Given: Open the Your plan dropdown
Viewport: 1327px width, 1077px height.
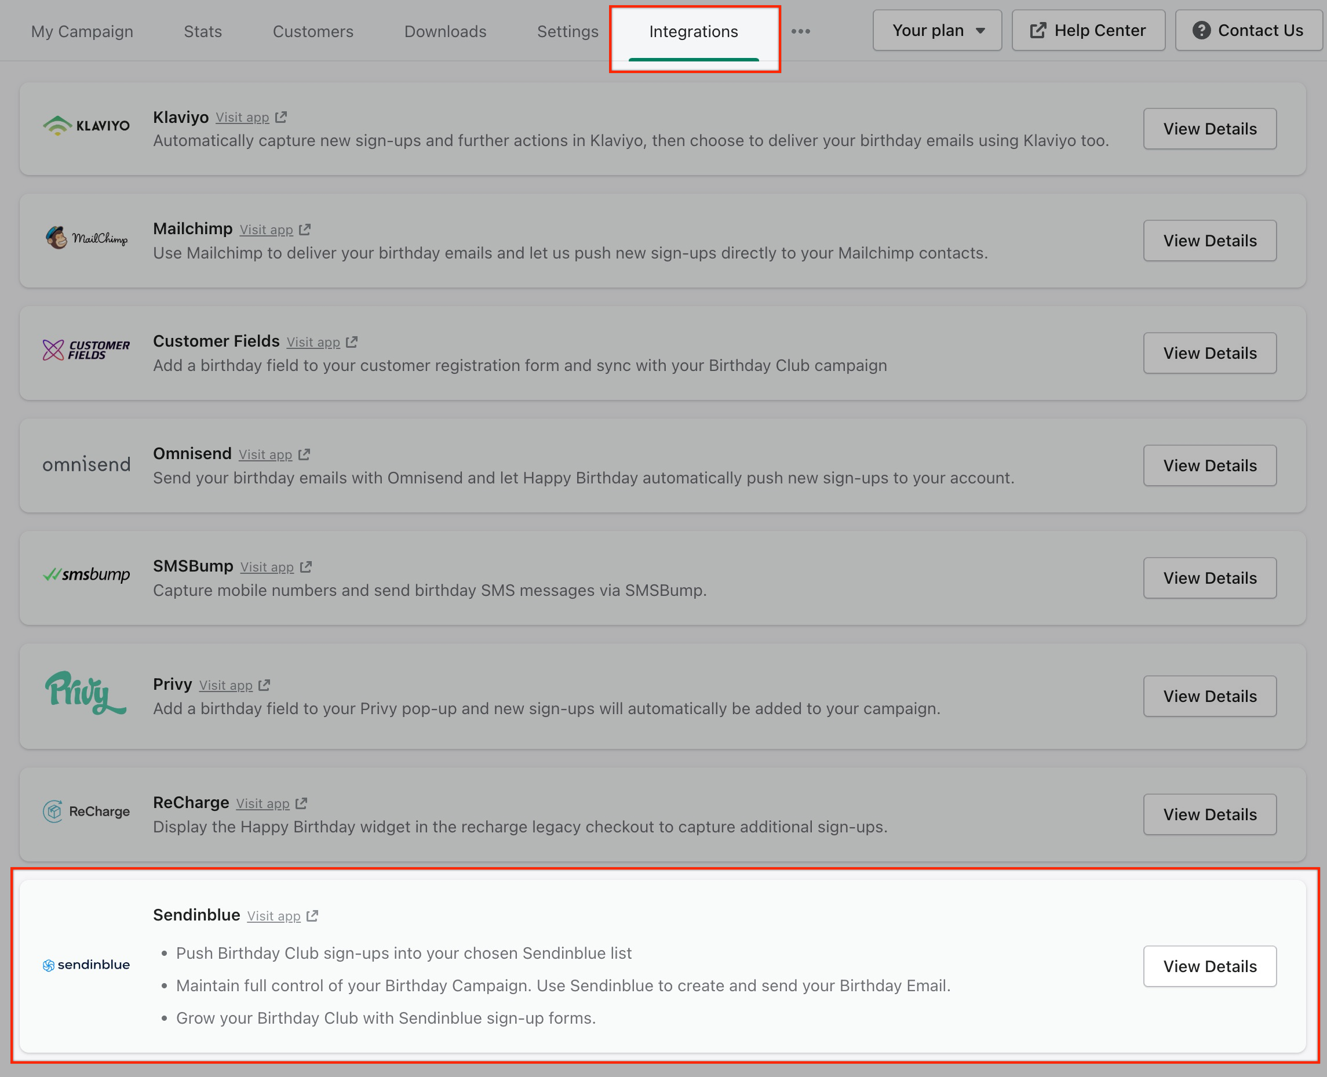Looking at the screenshot, I should (936, 30).
